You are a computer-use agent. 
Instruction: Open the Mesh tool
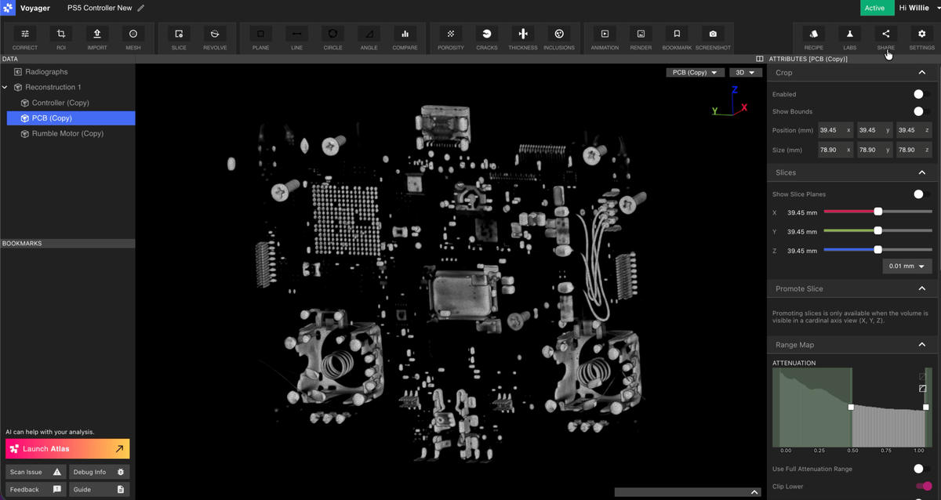[x=133, y=38]
